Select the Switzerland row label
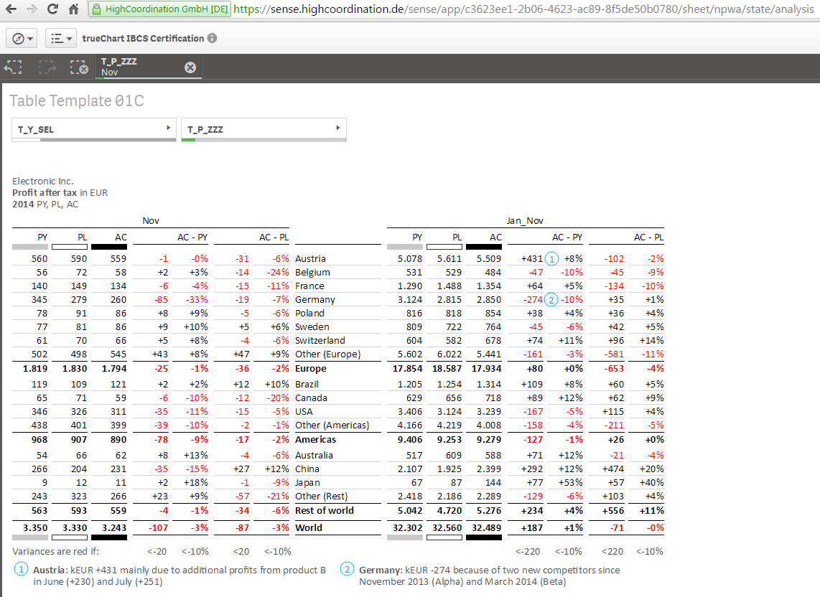The height and width of the screenshot is (597, 820). pyautogui.click(x=320, y=340)
